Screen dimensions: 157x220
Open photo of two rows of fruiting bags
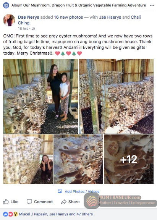click(116, 96)
